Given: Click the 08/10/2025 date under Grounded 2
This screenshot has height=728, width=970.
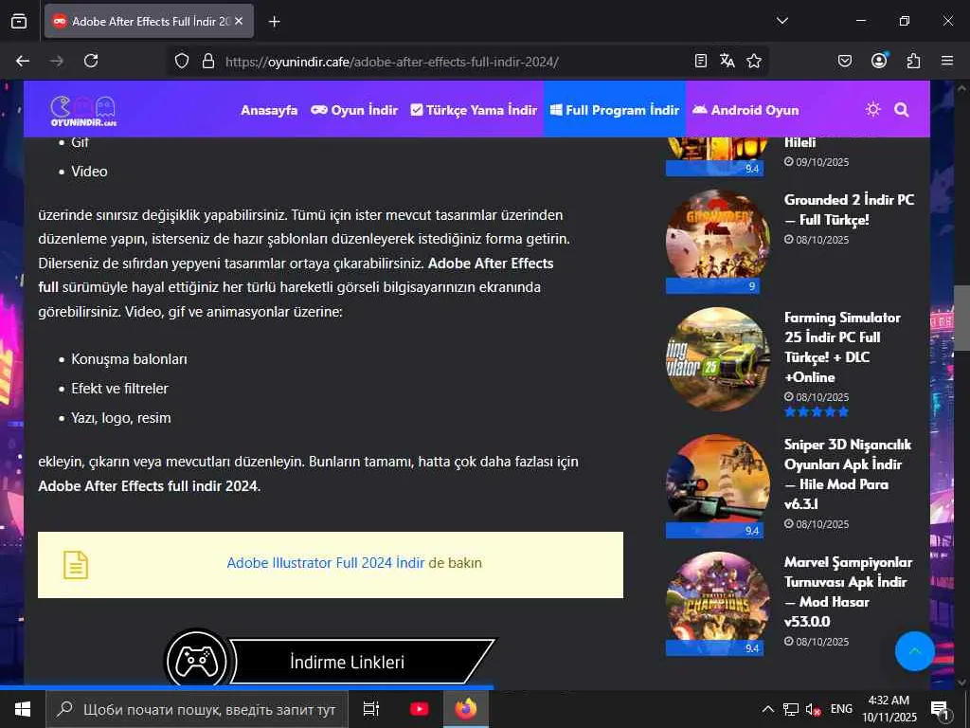Looking at the screenshot, I should pyautogui.click(x=817, y=240).
